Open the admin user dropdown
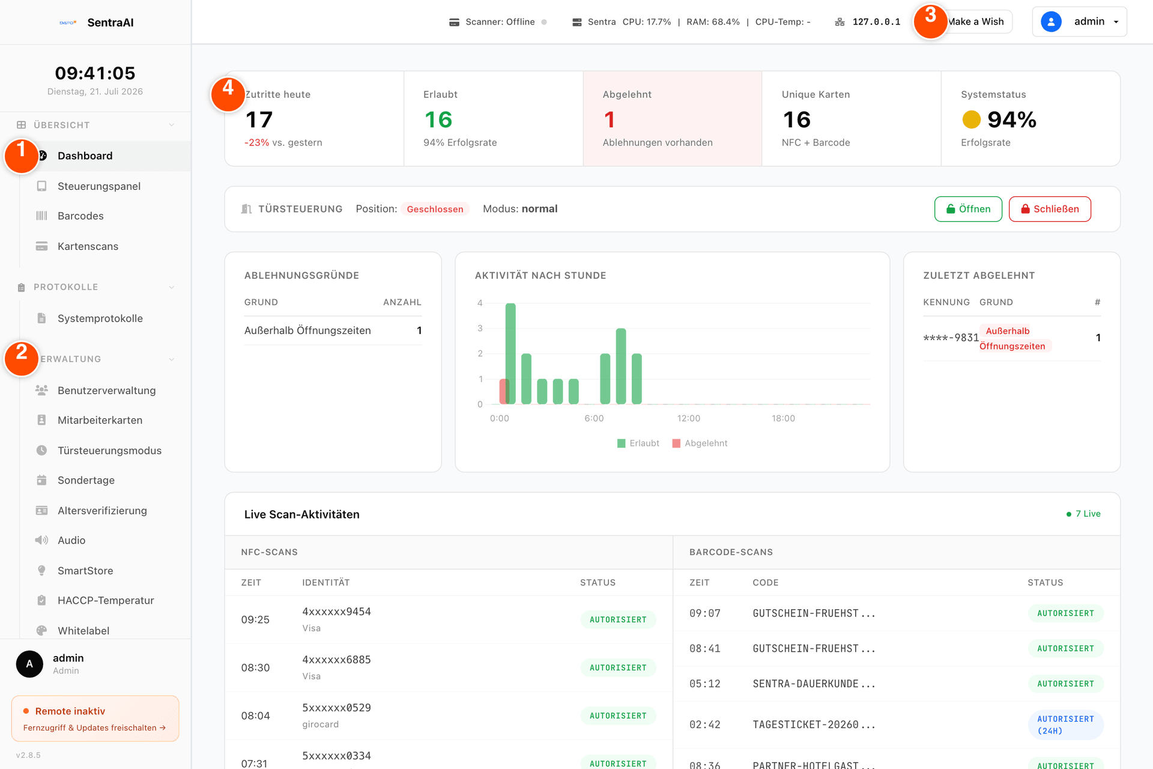This screenshot has height=769, width=1153. click(x=1079, y=22)
